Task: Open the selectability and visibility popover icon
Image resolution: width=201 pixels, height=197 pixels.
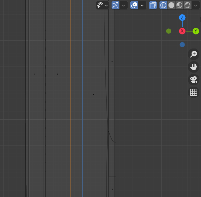Action: (x=100, y=5)
